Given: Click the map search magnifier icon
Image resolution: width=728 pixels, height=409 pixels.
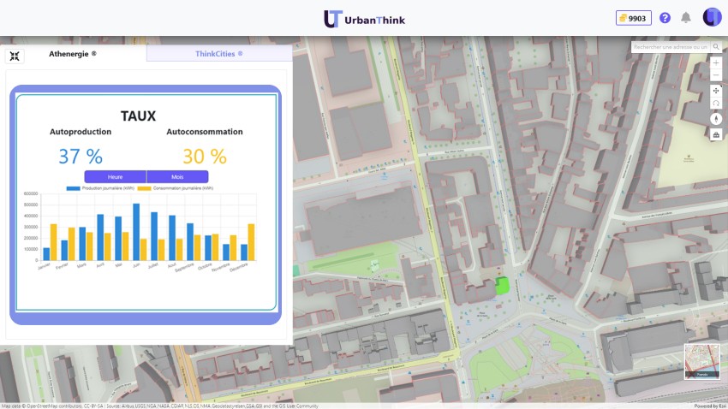Looking at the screenshot, I should click(716, 47).
